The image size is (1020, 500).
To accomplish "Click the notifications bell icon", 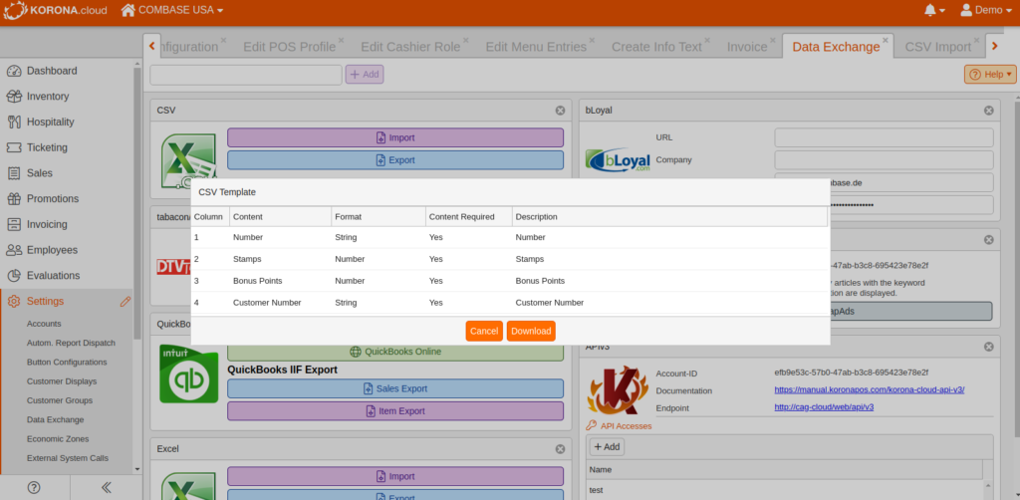I will click(930, 10).
